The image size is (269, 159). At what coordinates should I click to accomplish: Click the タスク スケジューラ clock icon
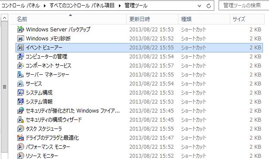click(20, 129)
